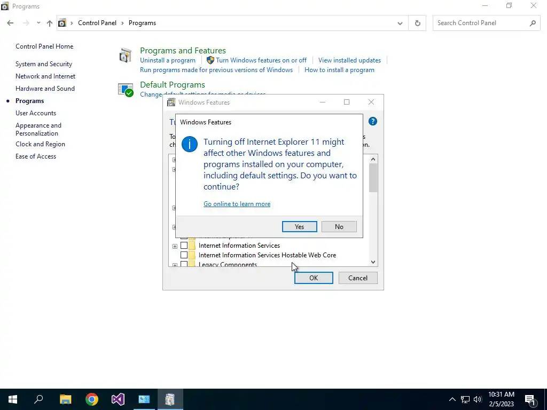Switch to Control Panel taskbar button
Image resolution: width=547 pixels, height=410 pixels.
pyautogui.click(x=144, y=399)
